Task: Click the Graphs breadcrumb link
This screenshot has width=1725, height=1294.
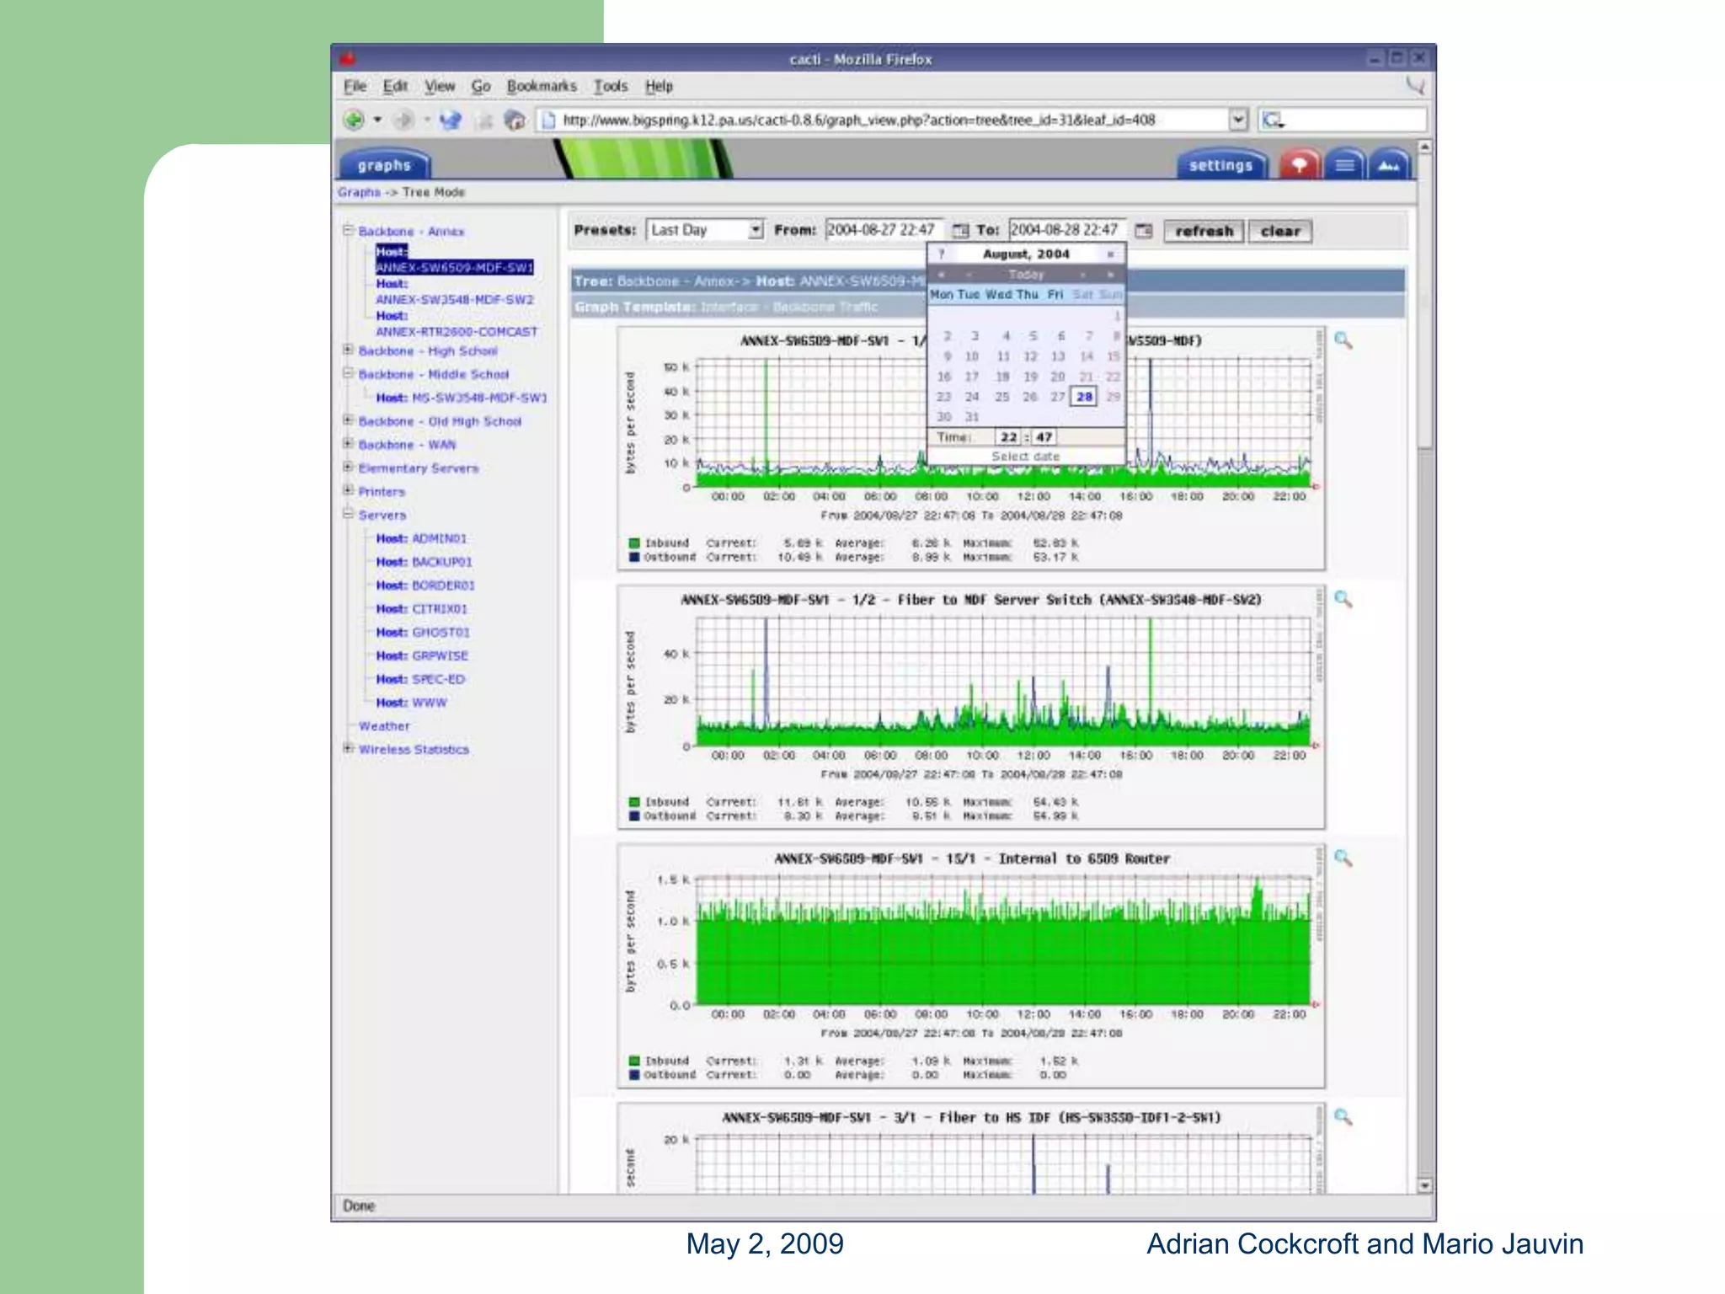Action: click(x=359, y=192)
